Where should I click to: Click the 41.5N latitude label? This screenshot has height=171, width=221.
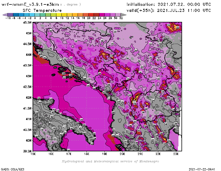pos(27,108)
